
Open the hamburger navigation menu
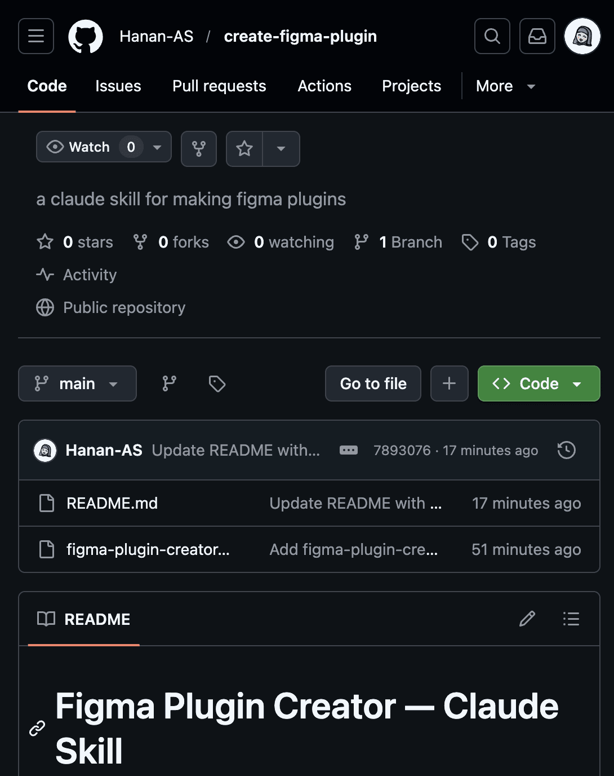point(36,36)
